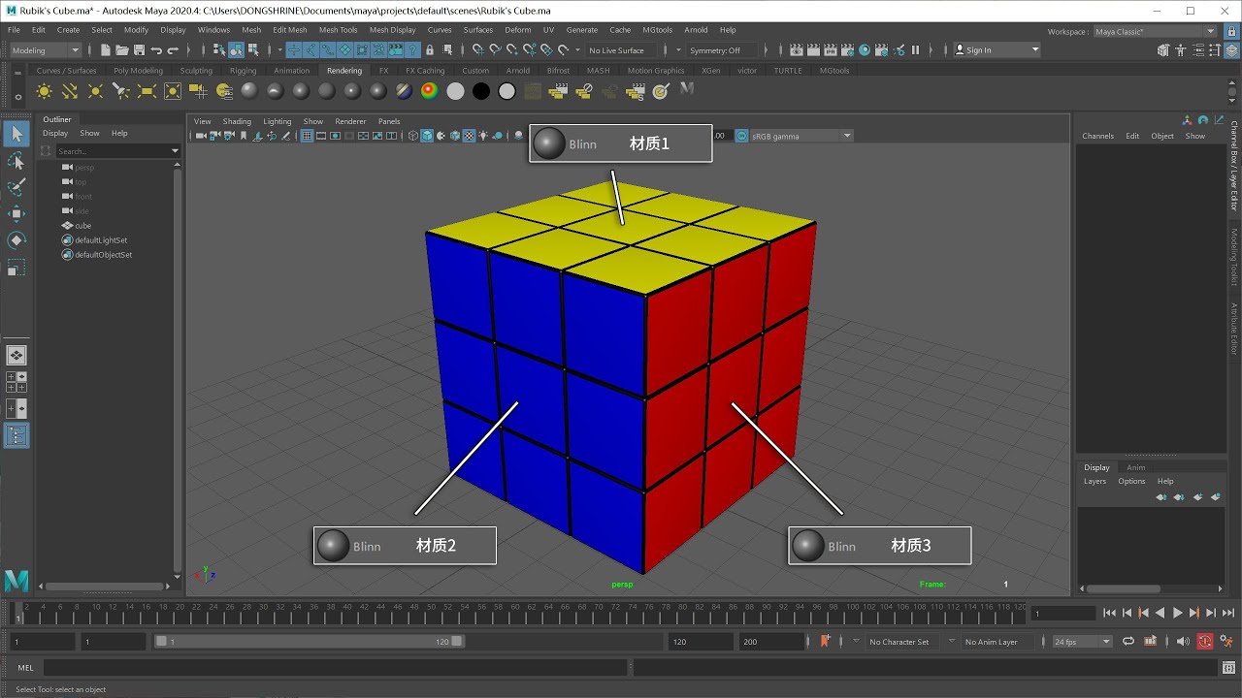
Task: Toggle audio mute on the range slider
Action: pyautogui.click(x=1182, y=641)
